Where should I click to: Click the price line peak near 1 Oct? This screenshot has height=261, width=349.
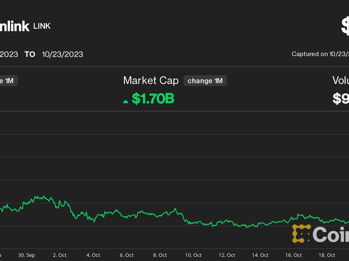click(x=44, y=196)
